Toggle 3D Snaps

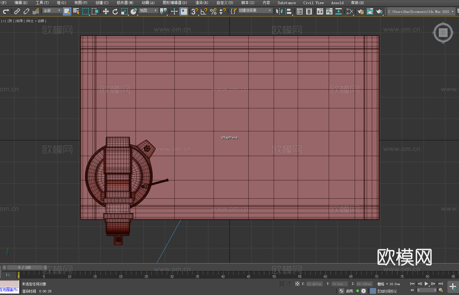click(195, 11)
